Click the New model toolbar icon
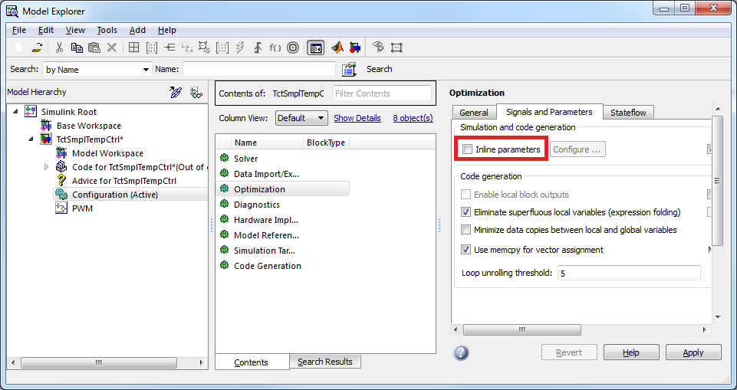Screen dimensions: 737x390 (19, 48)
